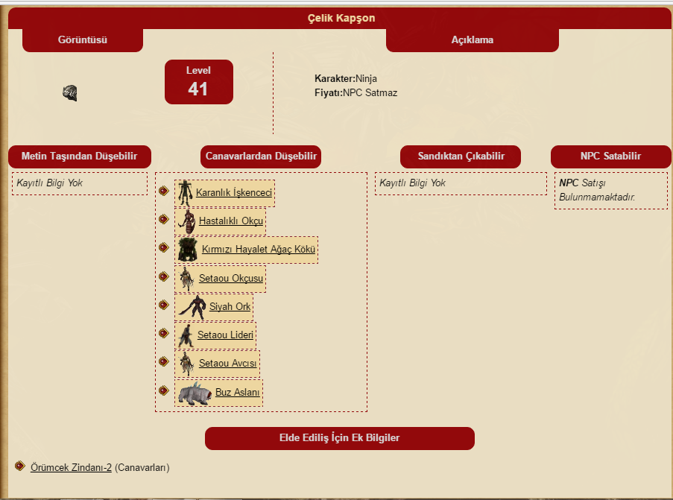Click the Siyah Ork monster image
Viewport: 673px width, 500px height.
[x=192, y=307]
